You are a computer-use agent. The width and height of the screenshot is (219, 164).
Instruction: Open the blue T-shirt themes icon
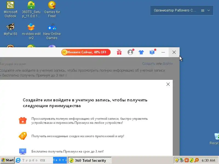coord(141,52)
